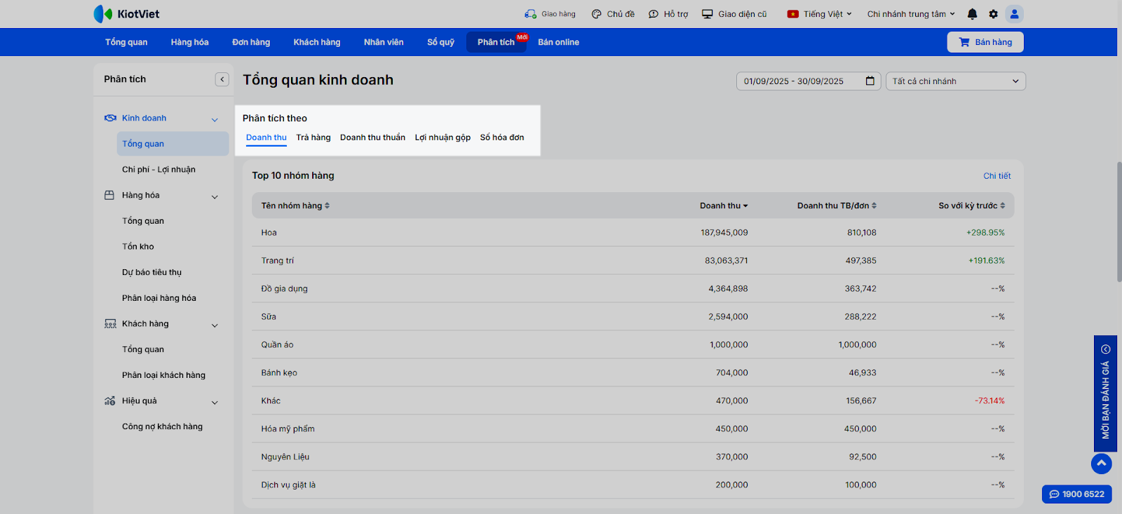This screenshot has height=514, width=1122.
Task: Click the Hỗ trợ support chat icon
Action: pos(654,14)
